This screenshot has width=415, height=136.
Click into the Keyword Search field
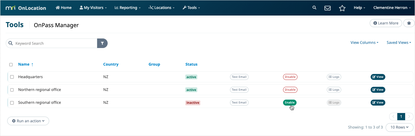54,43
